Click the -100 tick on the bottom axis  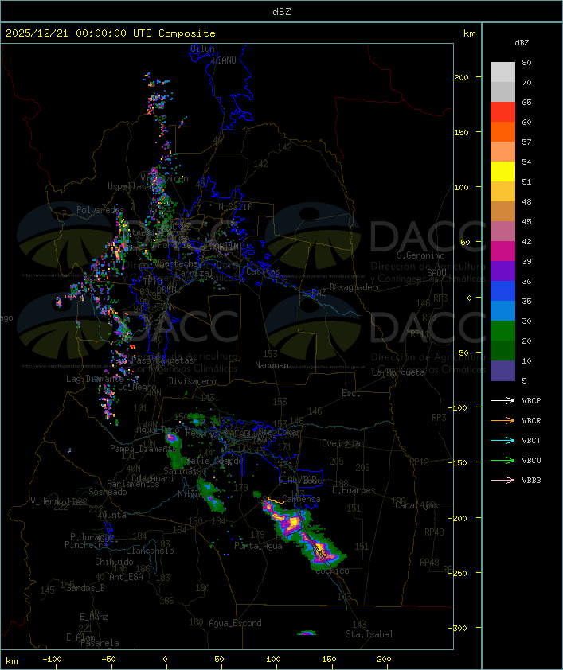pyautogui.click(x=52, y=659)
